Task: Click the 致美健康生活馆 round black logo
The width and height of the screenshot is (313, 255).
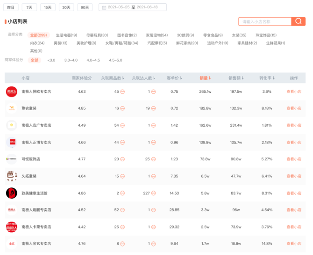Action: 12,193
